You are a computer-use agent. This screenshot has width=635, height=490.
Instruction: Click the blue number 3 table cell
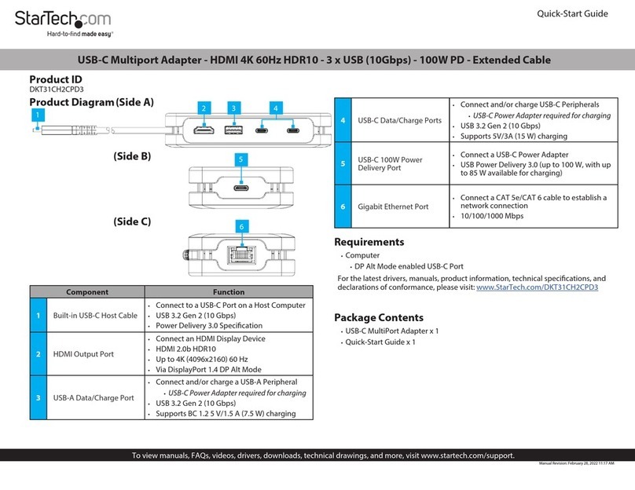pos(39,398)
